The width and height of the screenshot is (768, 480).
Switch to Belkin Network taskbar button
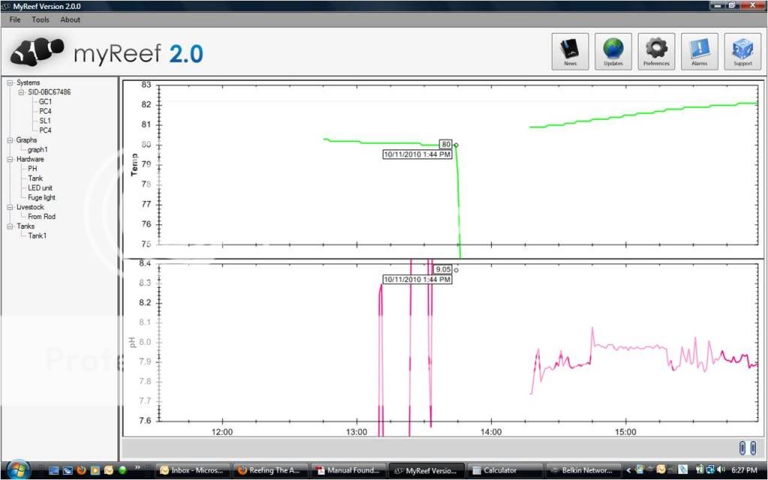click(x=583, y=470)
